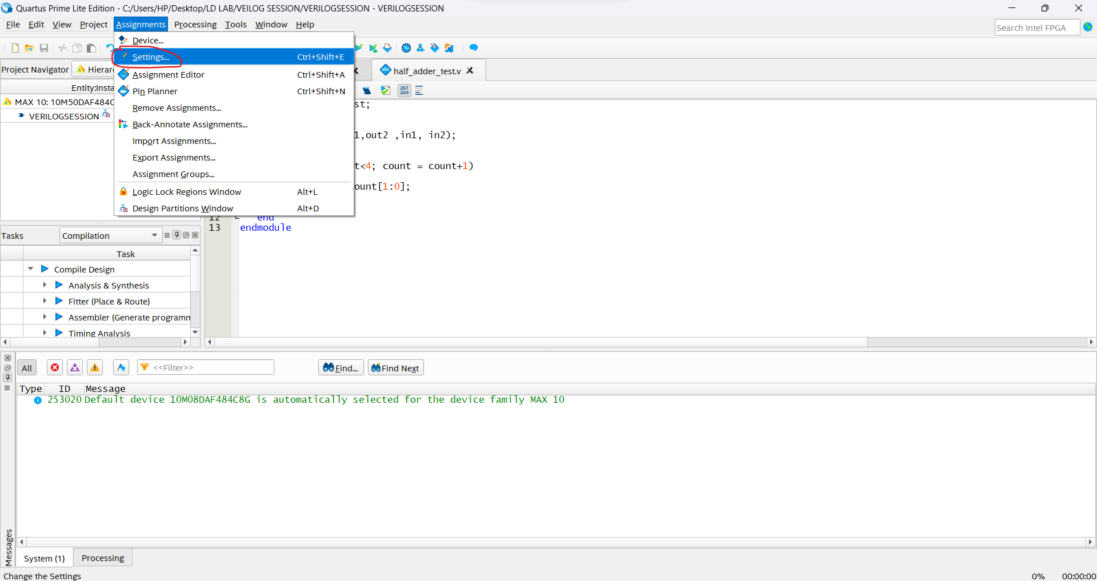Viewport: 1097px width, 581px height.
Task: Collapse the Compile Design tree node
Action: tap(31, 269)
